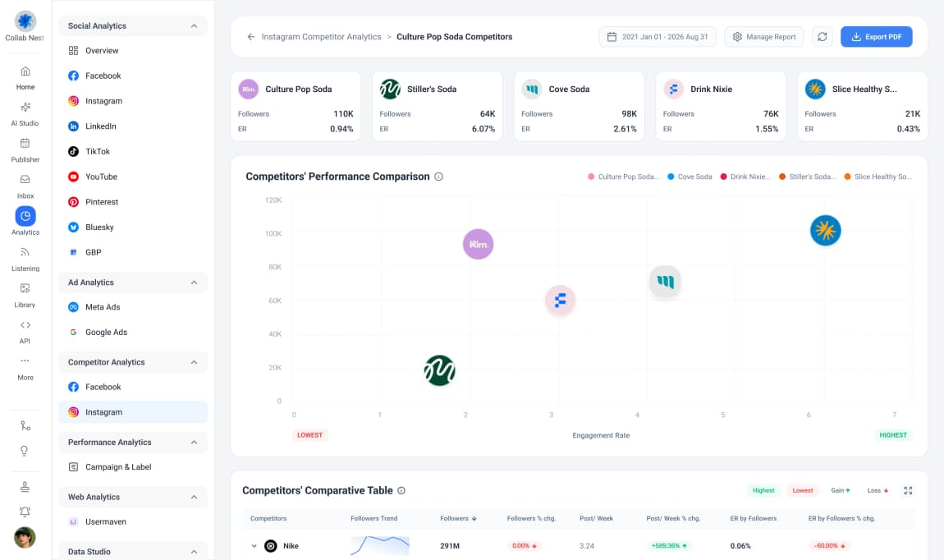Toggle the Highest highlight filter

(763, 491)
